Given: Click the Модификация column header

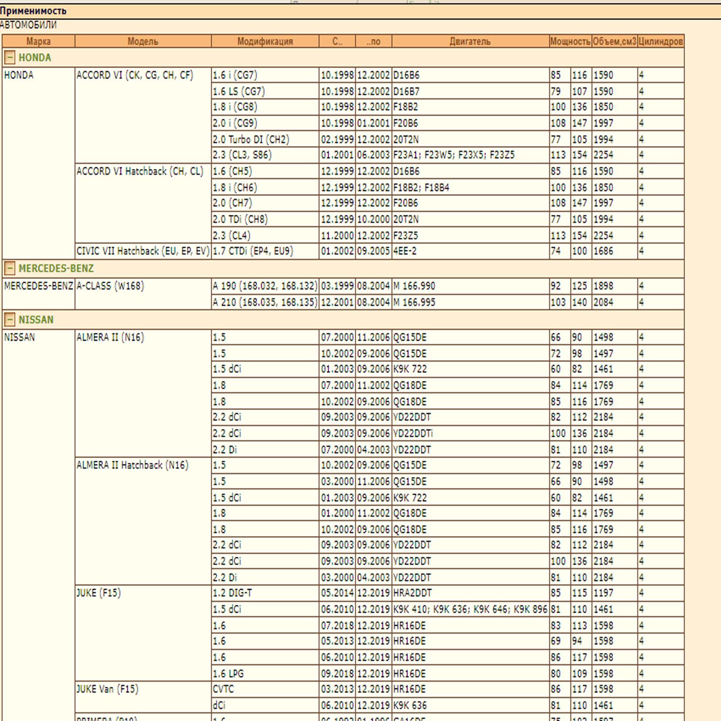Looking at the screenshot, I should (265, 42).
